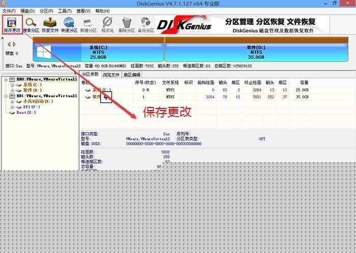Close the disk bar using small x

2,38
